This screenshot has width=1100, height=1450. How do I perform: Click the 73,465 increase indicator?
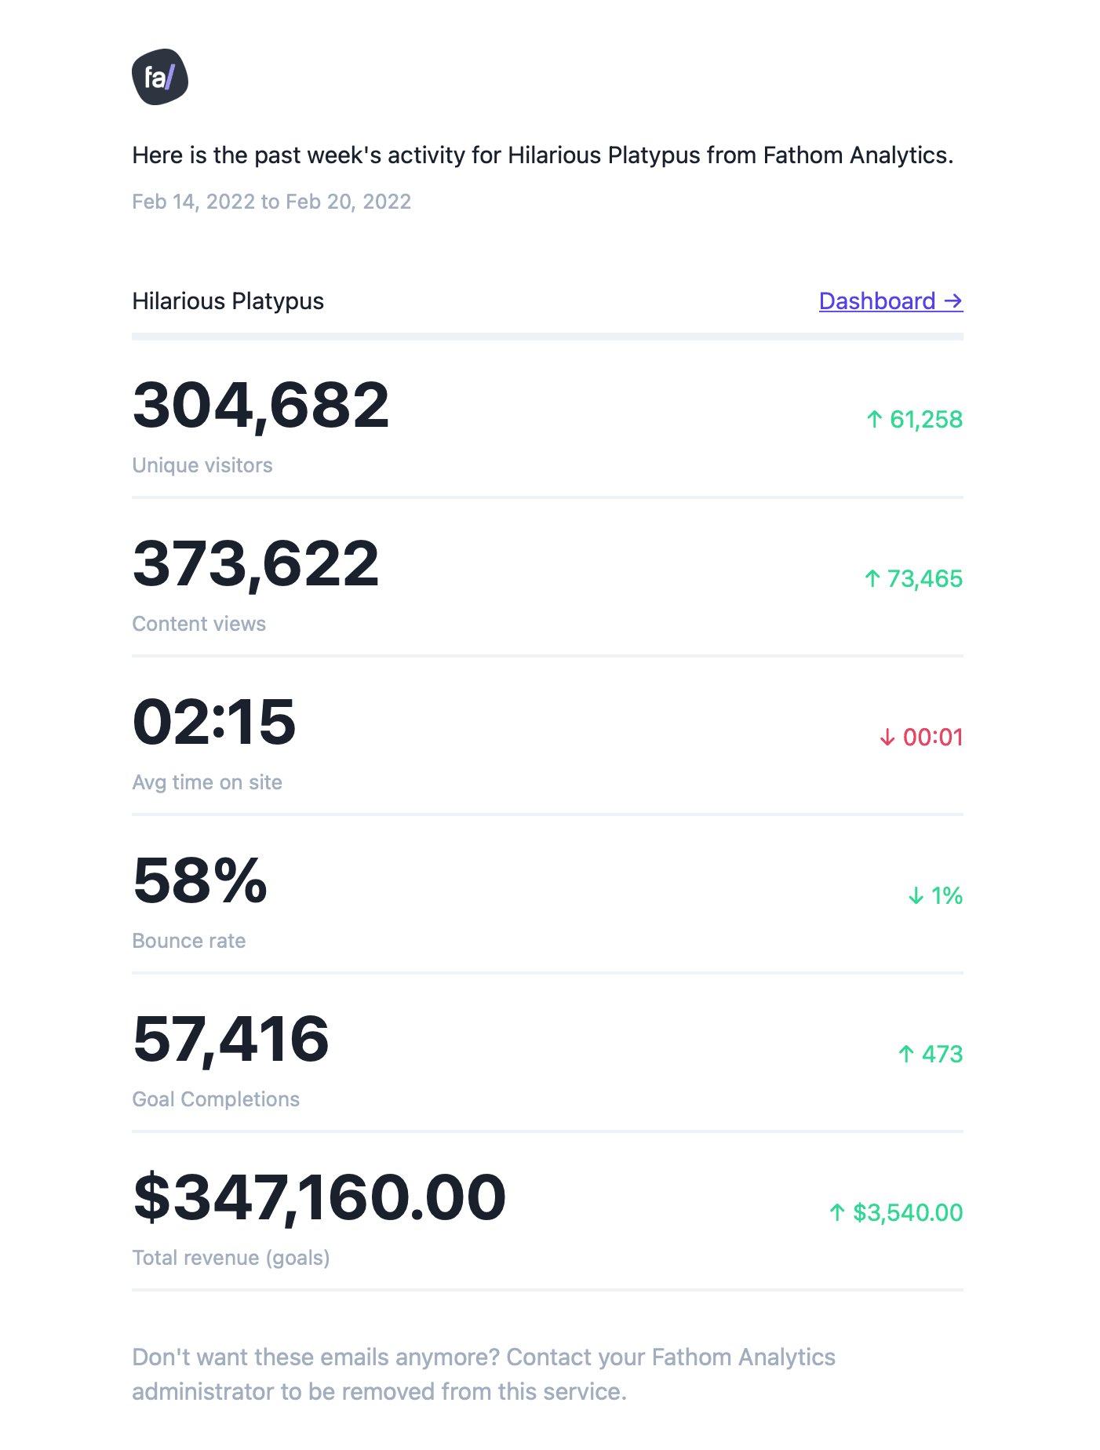point(913,579)
